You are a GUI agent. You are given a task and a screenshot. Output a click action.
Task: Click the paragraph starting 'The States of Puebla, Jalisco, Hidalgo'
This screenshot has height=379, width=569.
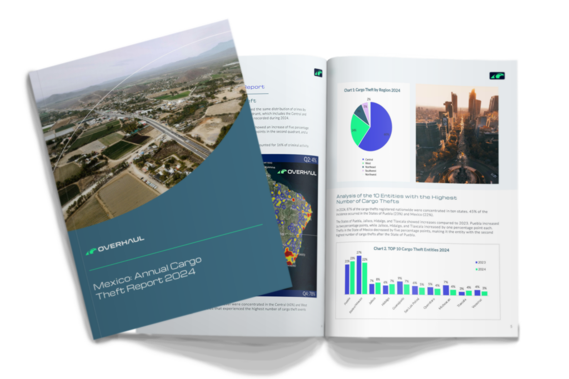click(417, 228)
